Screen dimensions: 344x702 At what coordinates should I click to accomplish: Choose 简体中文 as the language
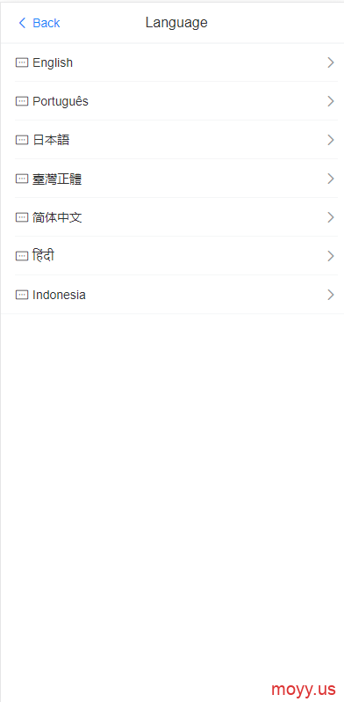(172, 217)
